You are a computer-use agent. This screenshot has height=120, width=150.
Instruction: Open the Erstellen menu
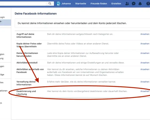coord(116,4)
